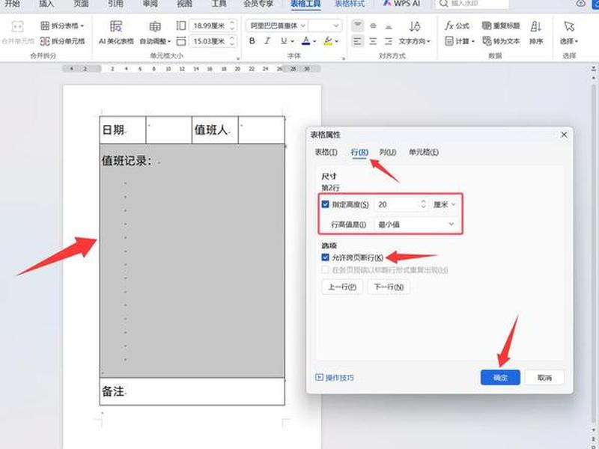Image resolution: width=599 pixels, height=449 pixels.
Task: Apply italic with the I icon
Action: pyautogui.click(x=267, y=41)
